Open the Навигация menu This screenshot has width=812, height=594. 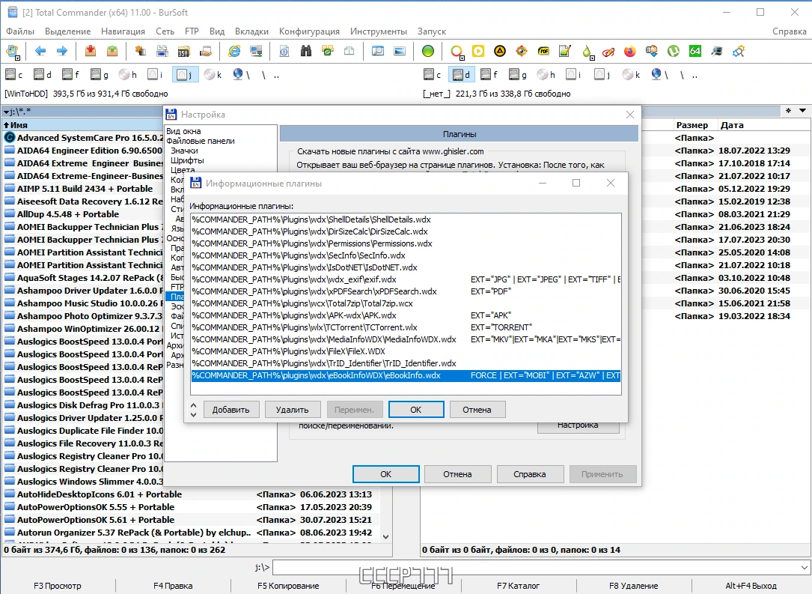pyautogui.click(x=123, y=31)
